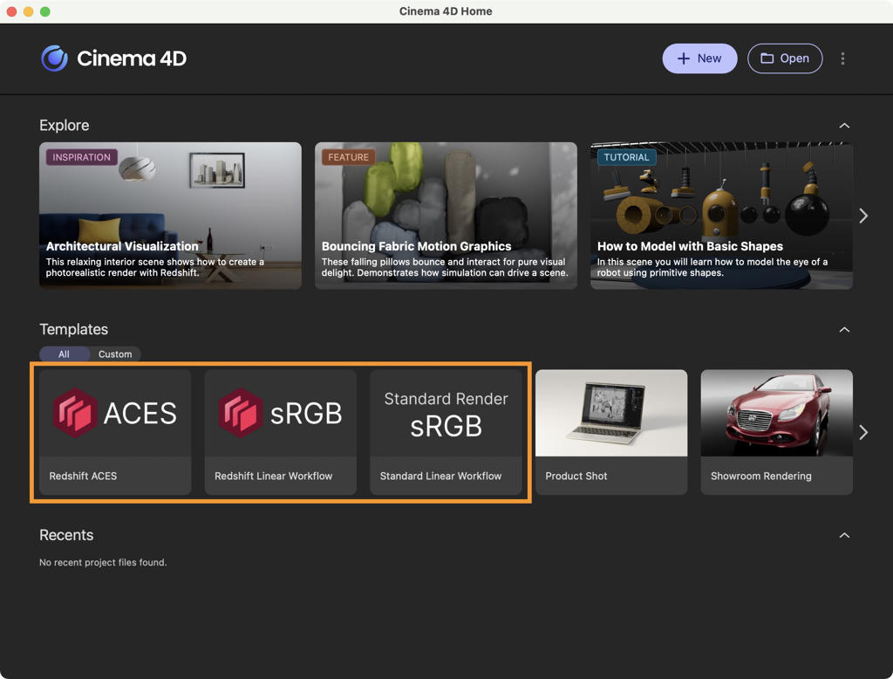
Task: Open Bouncing Fabric Motion Graphics card
Action: coord(446,216)
